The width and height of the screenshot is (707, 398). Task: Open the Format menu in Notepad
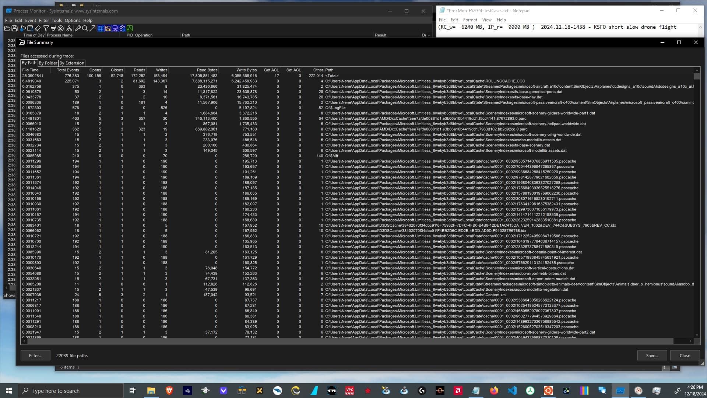[x=470, y=20]
